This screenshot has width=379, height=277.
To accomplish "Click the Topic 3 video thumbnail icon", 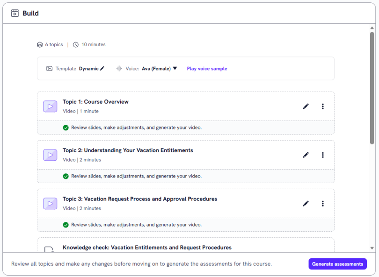I will click(50, 204).
